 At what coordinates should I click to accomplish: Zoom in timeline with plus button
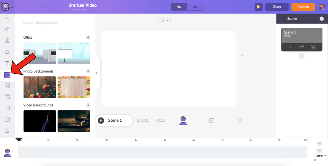tap(319, 144)
